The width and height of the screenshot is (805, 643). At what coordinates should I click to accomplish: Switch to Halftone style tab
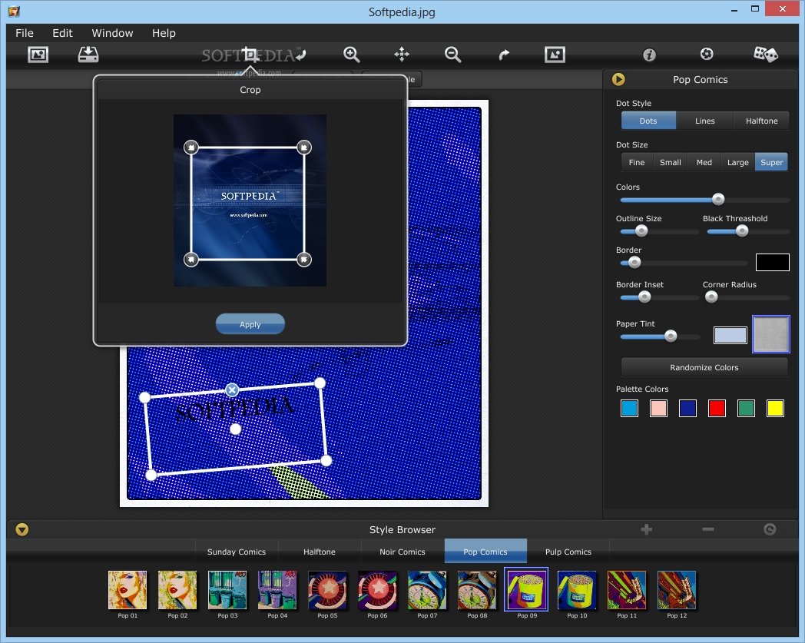320,552
